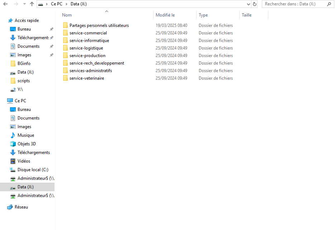Select the Partages personnels utilisateurs folder

tap(99, 25)
